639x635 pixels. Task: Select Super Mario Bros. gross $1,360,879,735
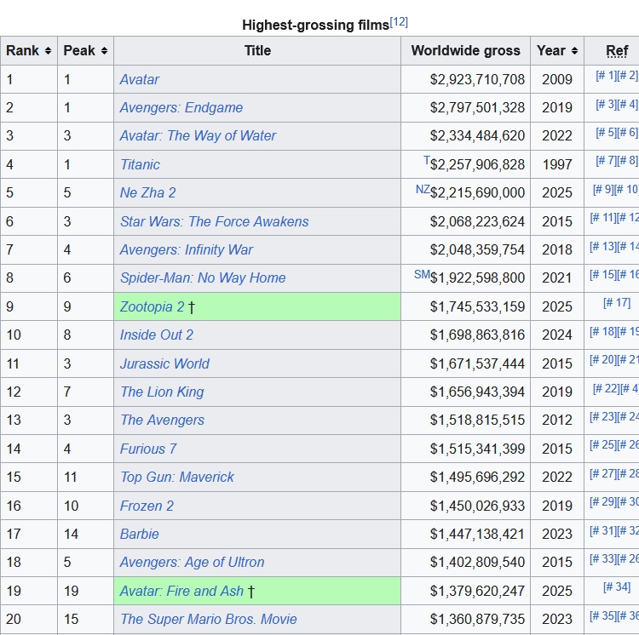(477, 619)
